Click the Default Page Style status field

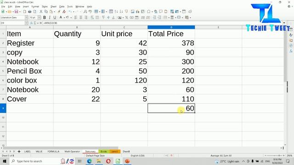pos(95,156)
